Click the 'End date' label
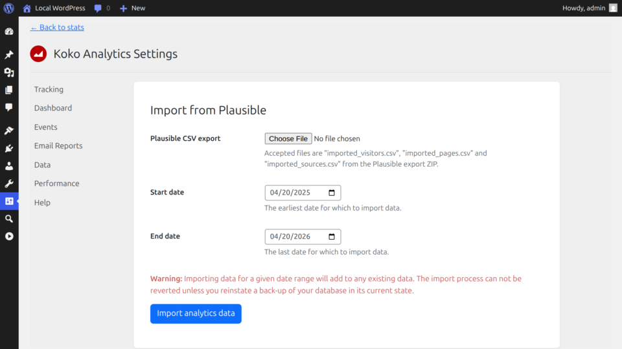Screen dimensions: 622x349 coord(165,237)
